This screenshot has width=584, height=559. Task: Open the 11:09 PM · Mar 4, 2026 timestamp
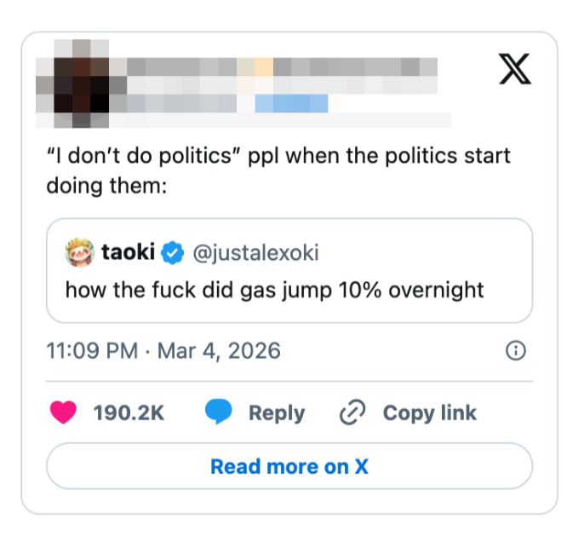pos(163,350)
